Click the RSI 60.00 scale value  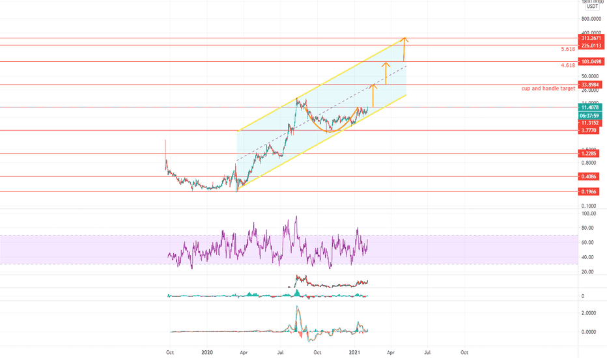pyautogui.click(x=587, y=243)
